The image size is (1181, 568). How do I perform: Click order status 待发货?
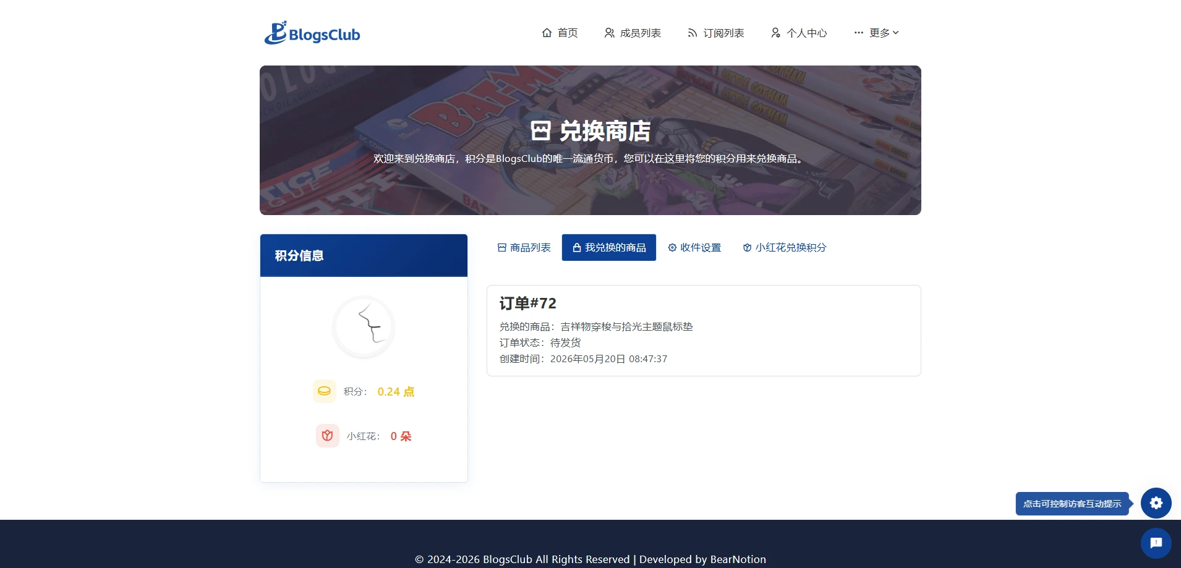[565, 342]
